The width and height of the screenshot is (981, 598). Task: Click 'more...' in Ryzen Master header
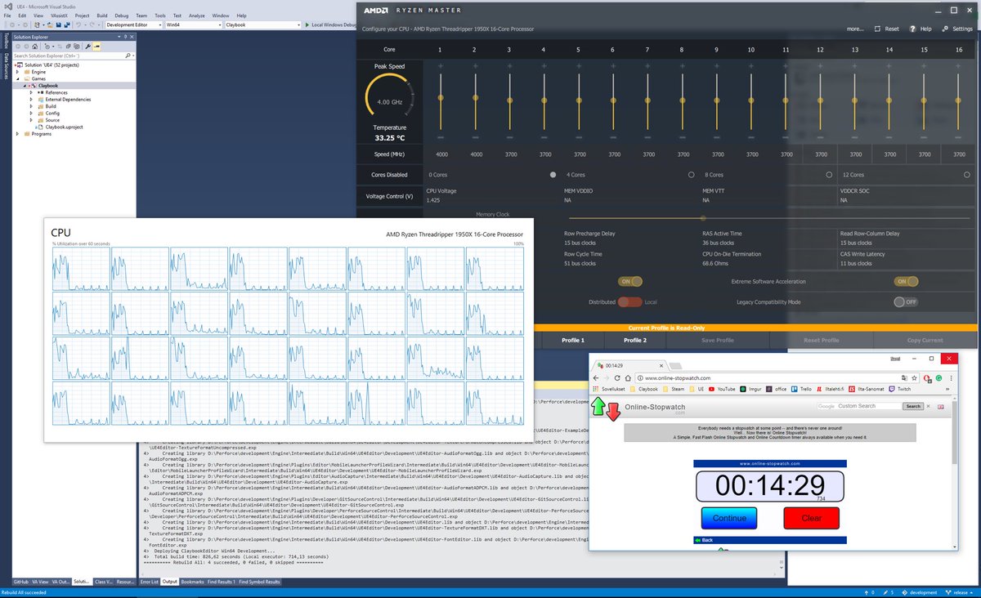click(855, 29)
